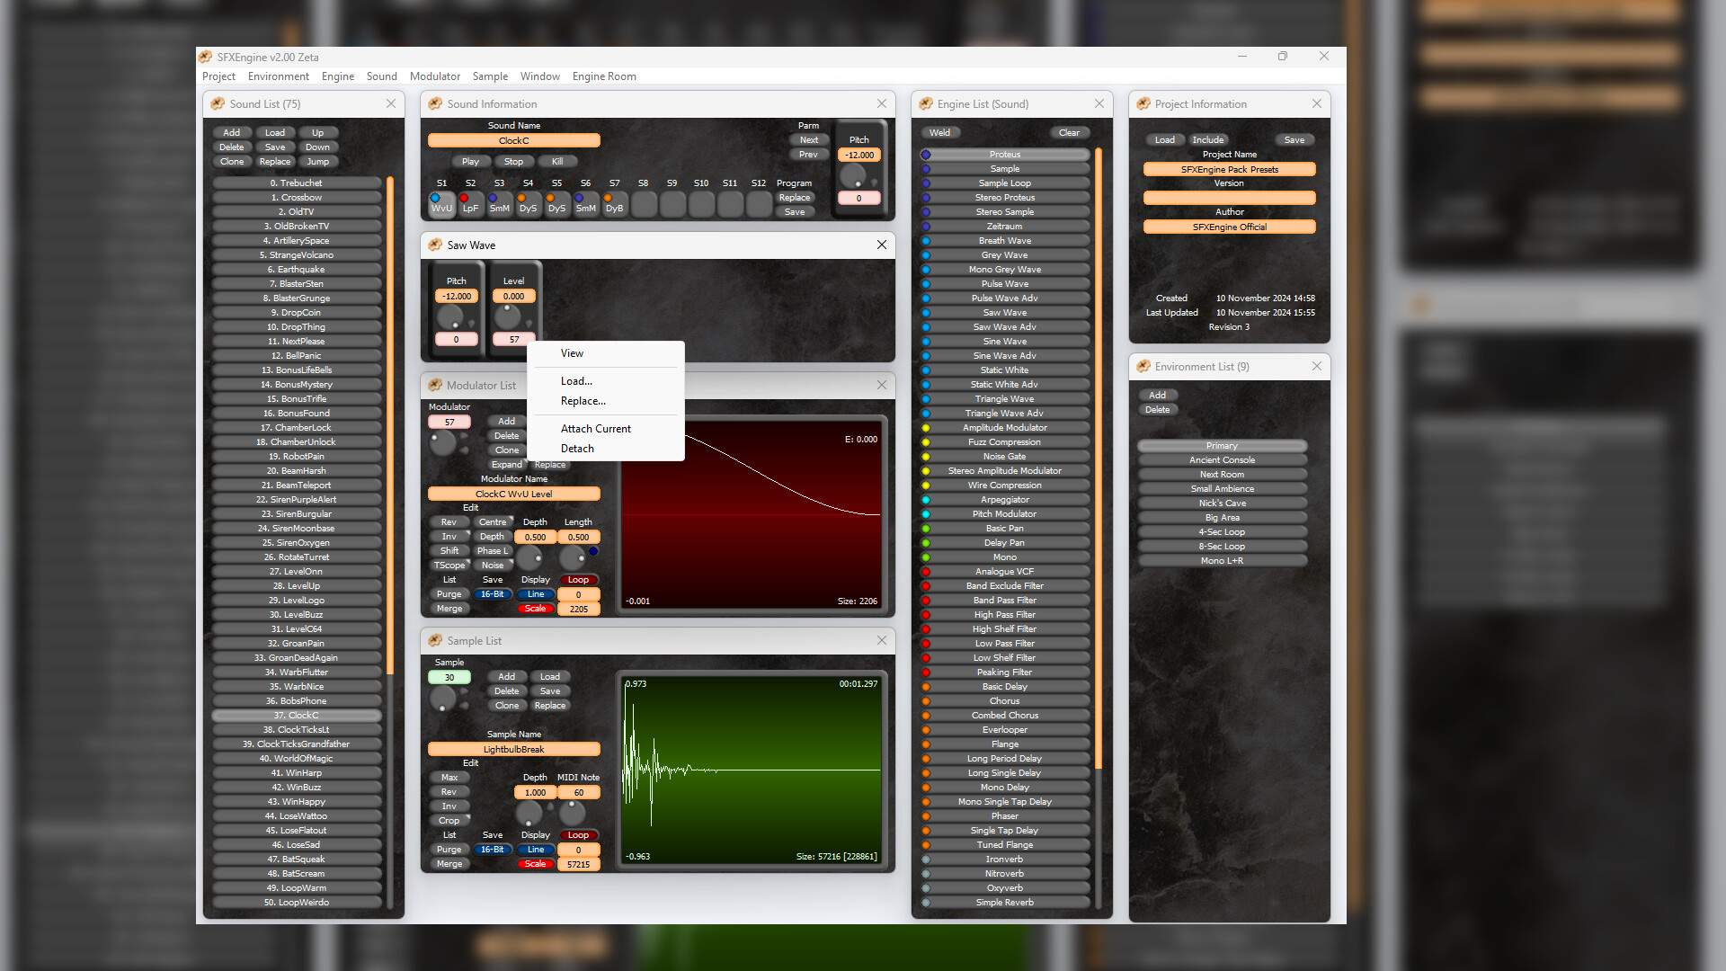Image resolution: width=1726 pixels, height=971 pixels.
Task: Click the SmM slot under S6
Action: 585,205
